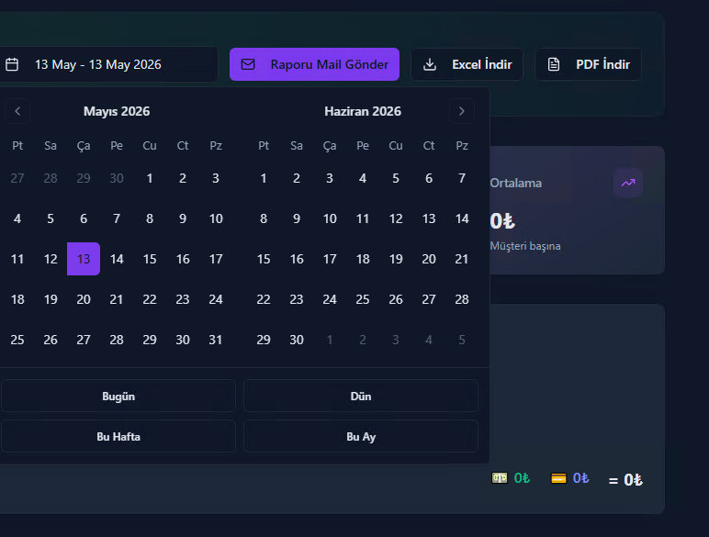The width and height of the screenshot is (709, 537).
Task: Select the Bu Hafta preset
Action: click(118, 437)
